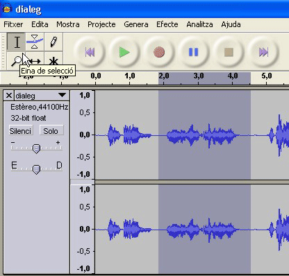
Task: Start playback with the green Play button
Action: (x=124, y=52)
